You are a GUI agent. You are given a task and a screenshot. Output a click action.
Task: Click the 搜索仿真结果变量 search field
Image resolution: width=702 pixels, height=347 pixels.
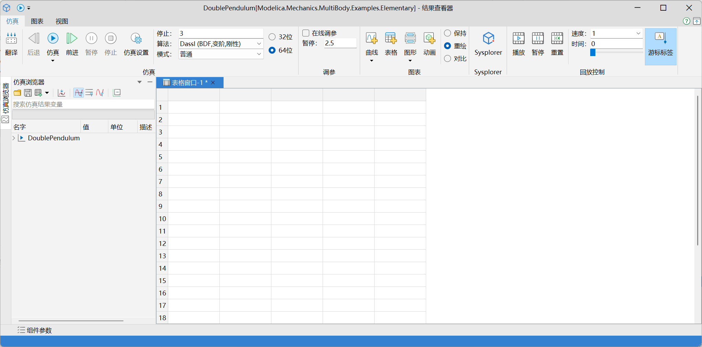pos(83,104)
